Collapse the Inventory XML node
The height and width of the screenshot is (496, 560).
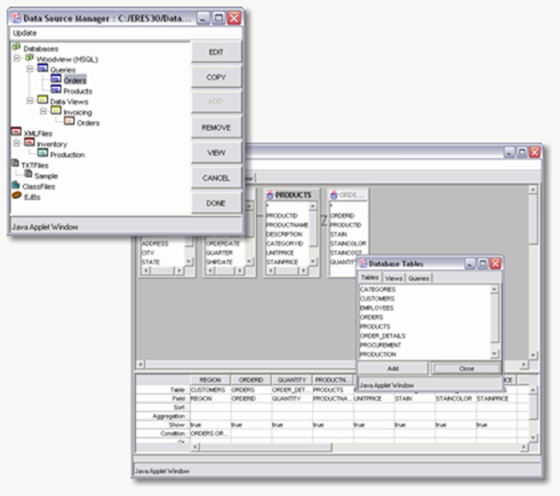[18, 144]
